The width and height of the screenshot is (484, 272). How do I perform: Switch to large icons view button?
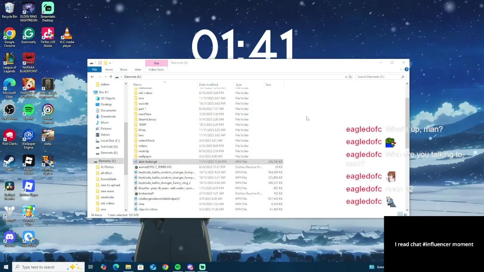(x=406, y=215)
